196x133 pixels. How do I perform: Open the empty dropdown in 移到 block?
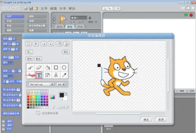point(11,76)
